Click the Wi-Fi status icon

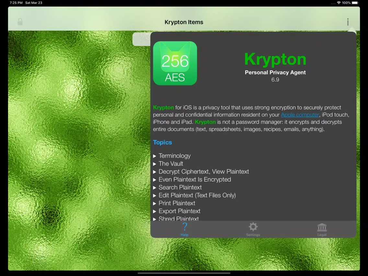[339, 3]
